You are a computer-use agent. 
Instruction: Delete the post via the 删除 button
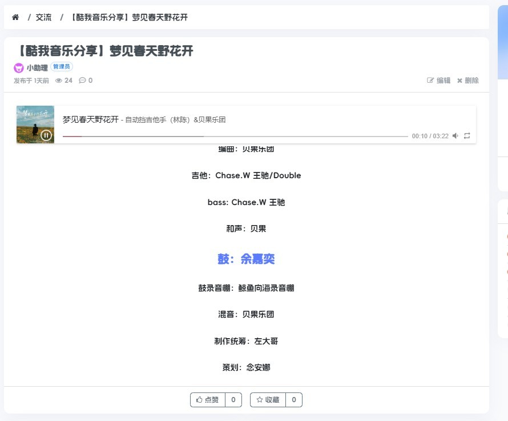point(467,81)
